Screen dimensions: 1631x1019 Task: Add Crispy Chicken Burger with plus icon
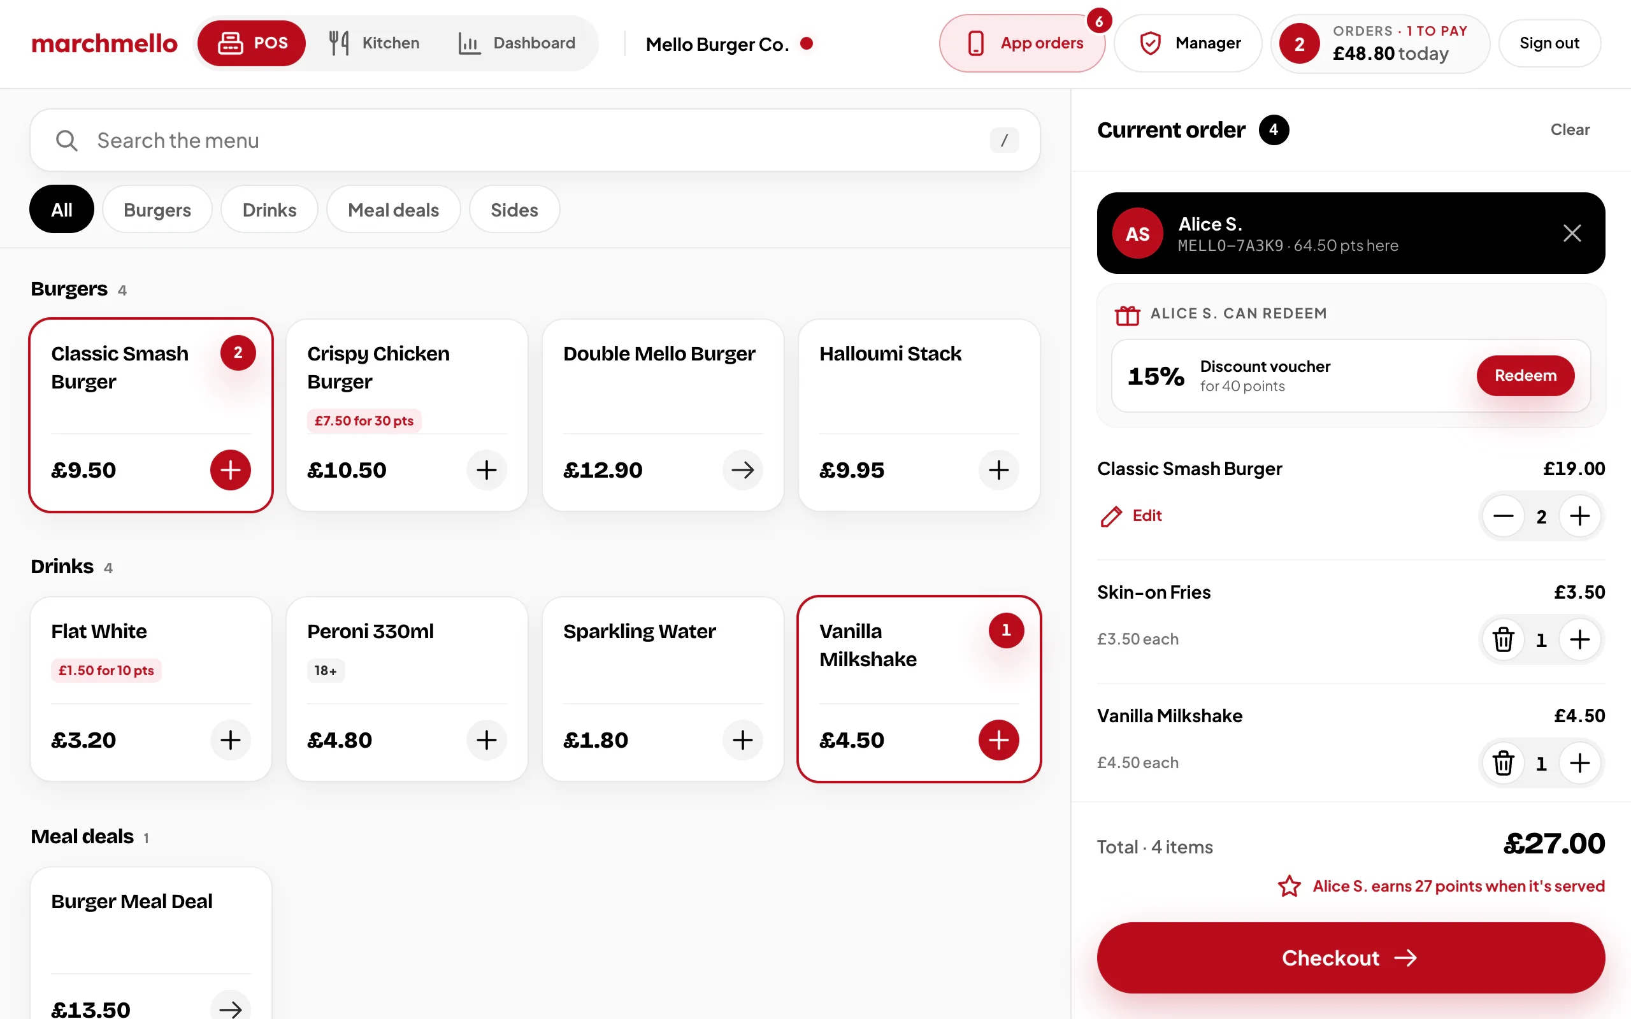pos(487,470)
